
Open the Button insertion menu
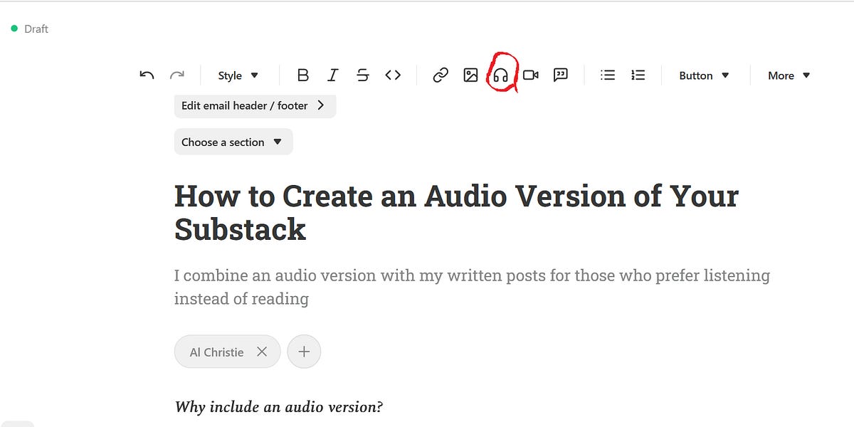[x=703, y=75]
